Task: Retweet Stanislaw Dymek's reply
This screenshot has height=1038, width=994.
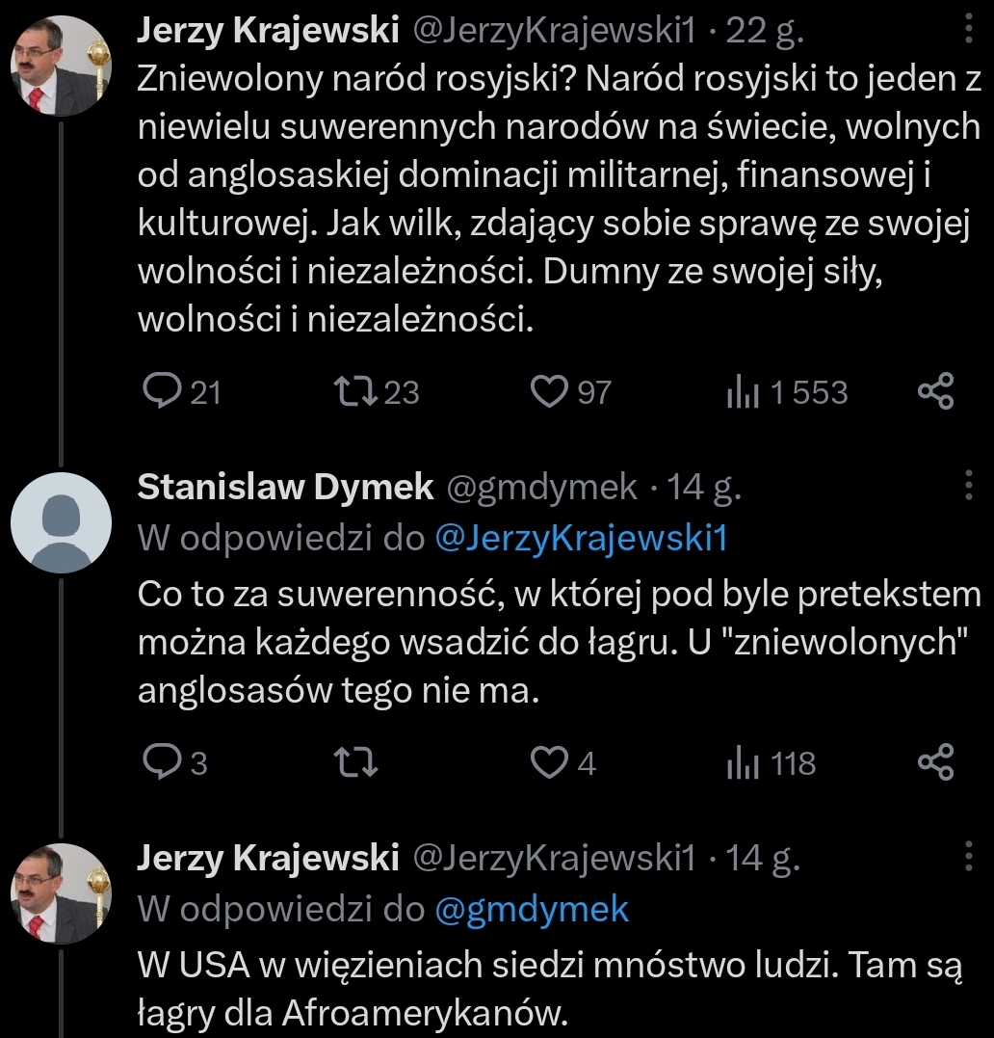Action: 361,763
